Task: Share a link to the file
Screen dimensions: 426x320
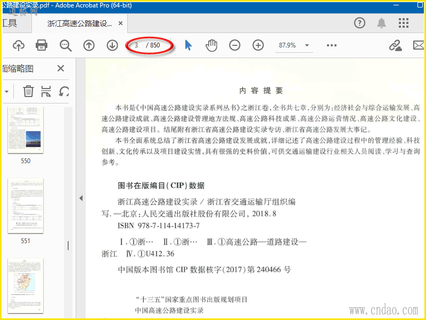Action: tap(395, 45)
